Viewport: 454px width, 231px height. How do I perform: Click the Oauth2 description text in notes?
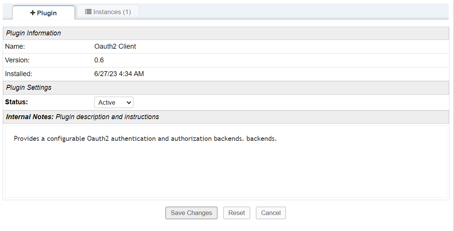click(x=145, y=139)
